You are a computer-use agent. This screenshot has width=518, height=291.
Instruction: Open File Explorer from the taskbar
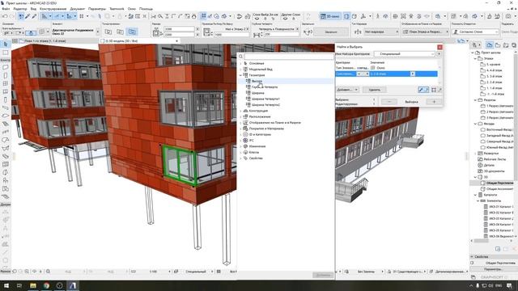point(33,285)
